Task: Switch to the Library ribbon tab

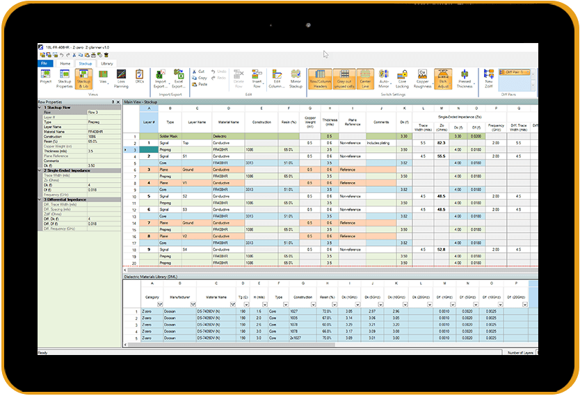Action: [107, 63]
